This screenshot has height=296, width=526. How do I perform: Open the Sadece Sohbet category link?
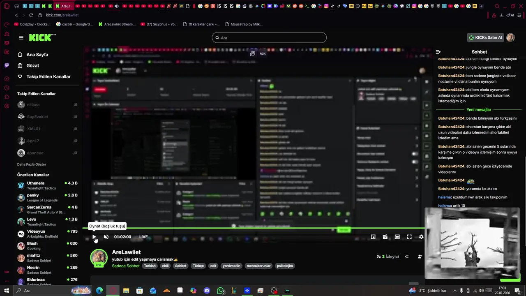(126, 266)
